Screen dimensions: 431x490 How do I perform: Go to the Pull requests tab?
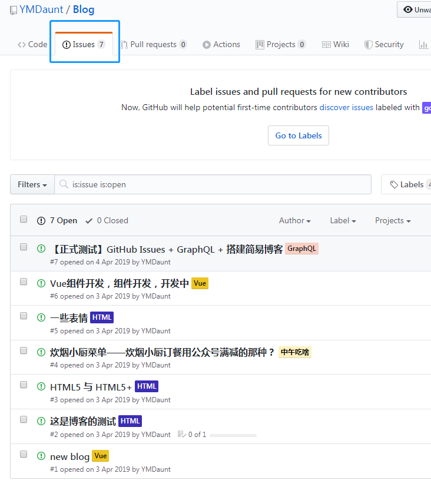[x=153, y=45]
